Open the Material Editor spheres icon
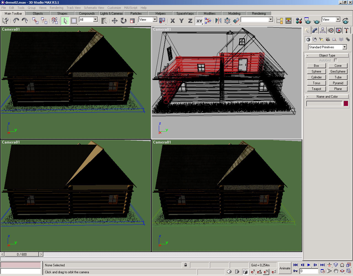Image resolution: width=353 pixels, height=276 pixels. [299, 21]
